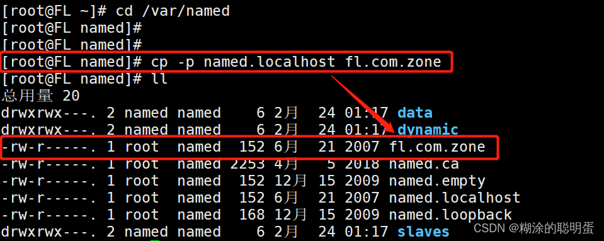Select the named.loopback filename
The image size is (604, 241).
click(x=450, y=215)
